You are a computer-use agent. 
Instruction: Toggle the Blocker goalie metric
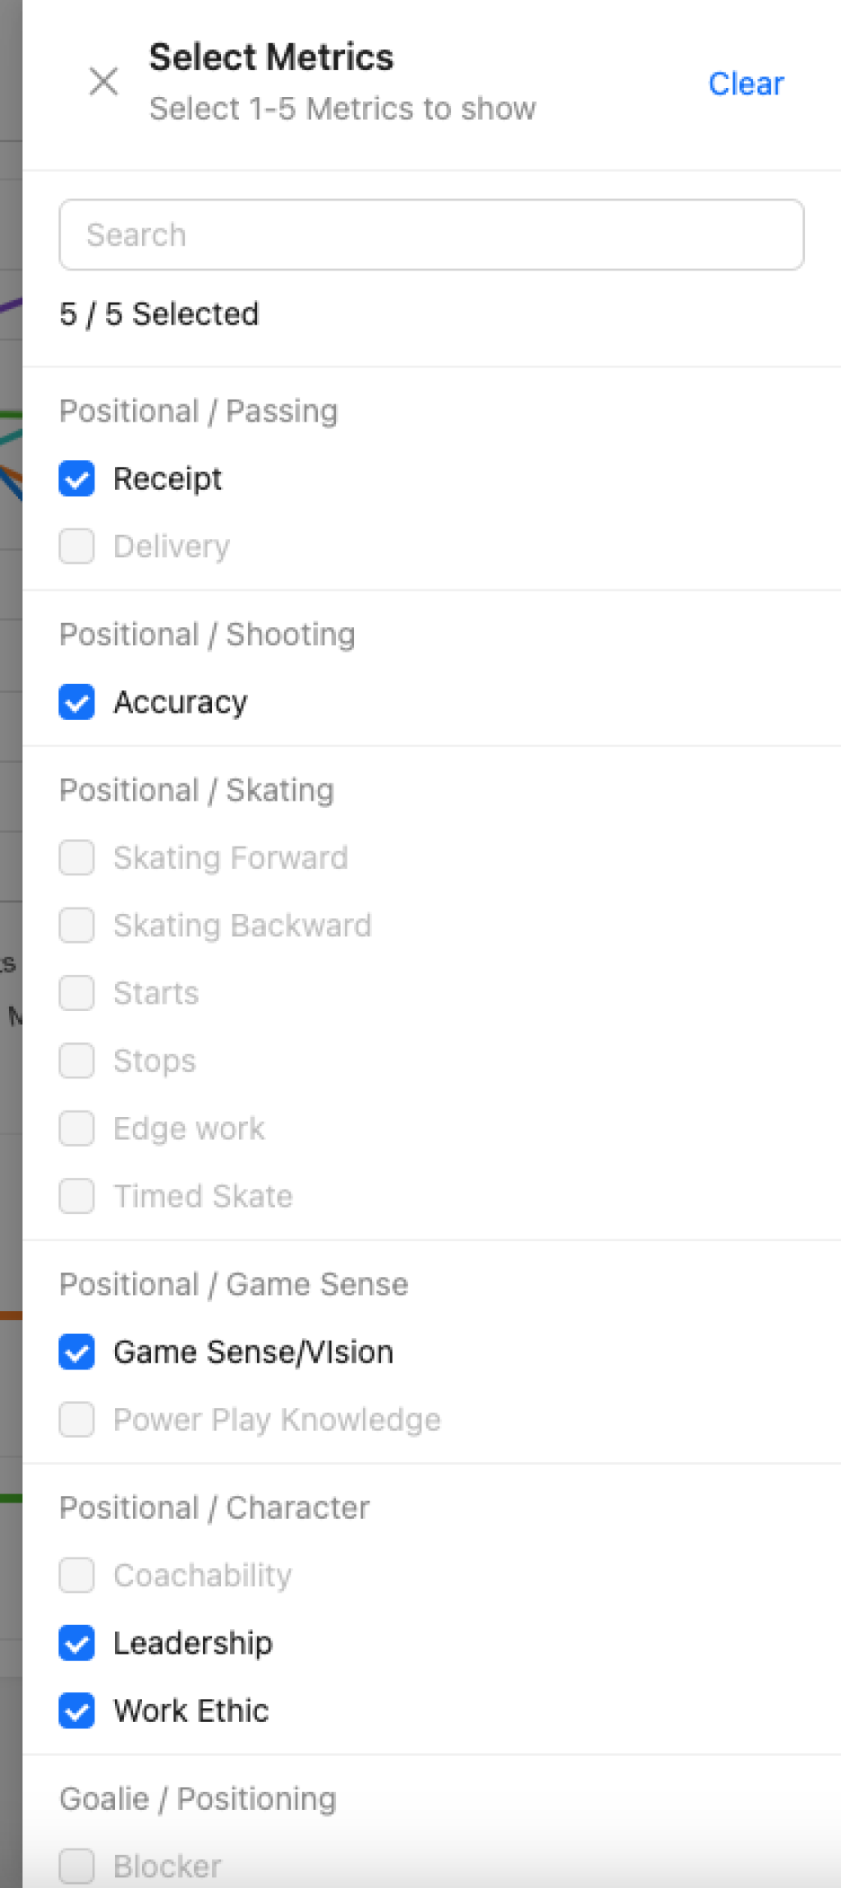point(76,1866)
